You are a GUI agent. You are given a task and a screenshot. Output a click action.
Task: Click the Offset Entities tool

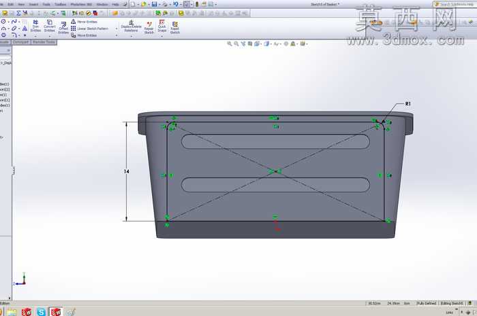[x=63, y=28]
